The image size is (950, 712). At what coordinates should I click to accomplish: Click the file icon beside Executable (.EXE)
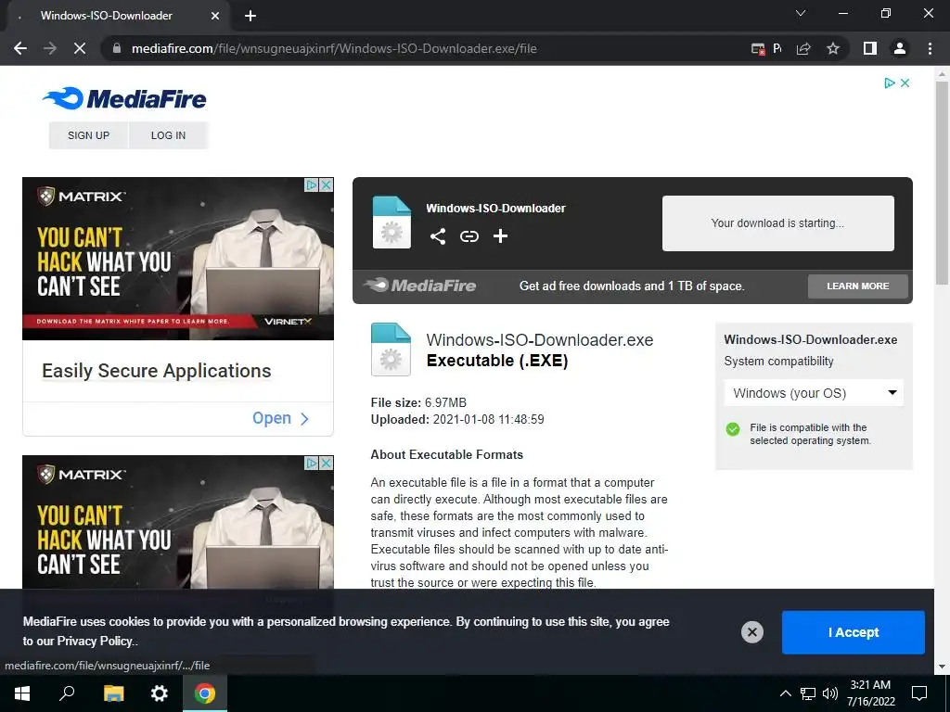coord(391,350)
